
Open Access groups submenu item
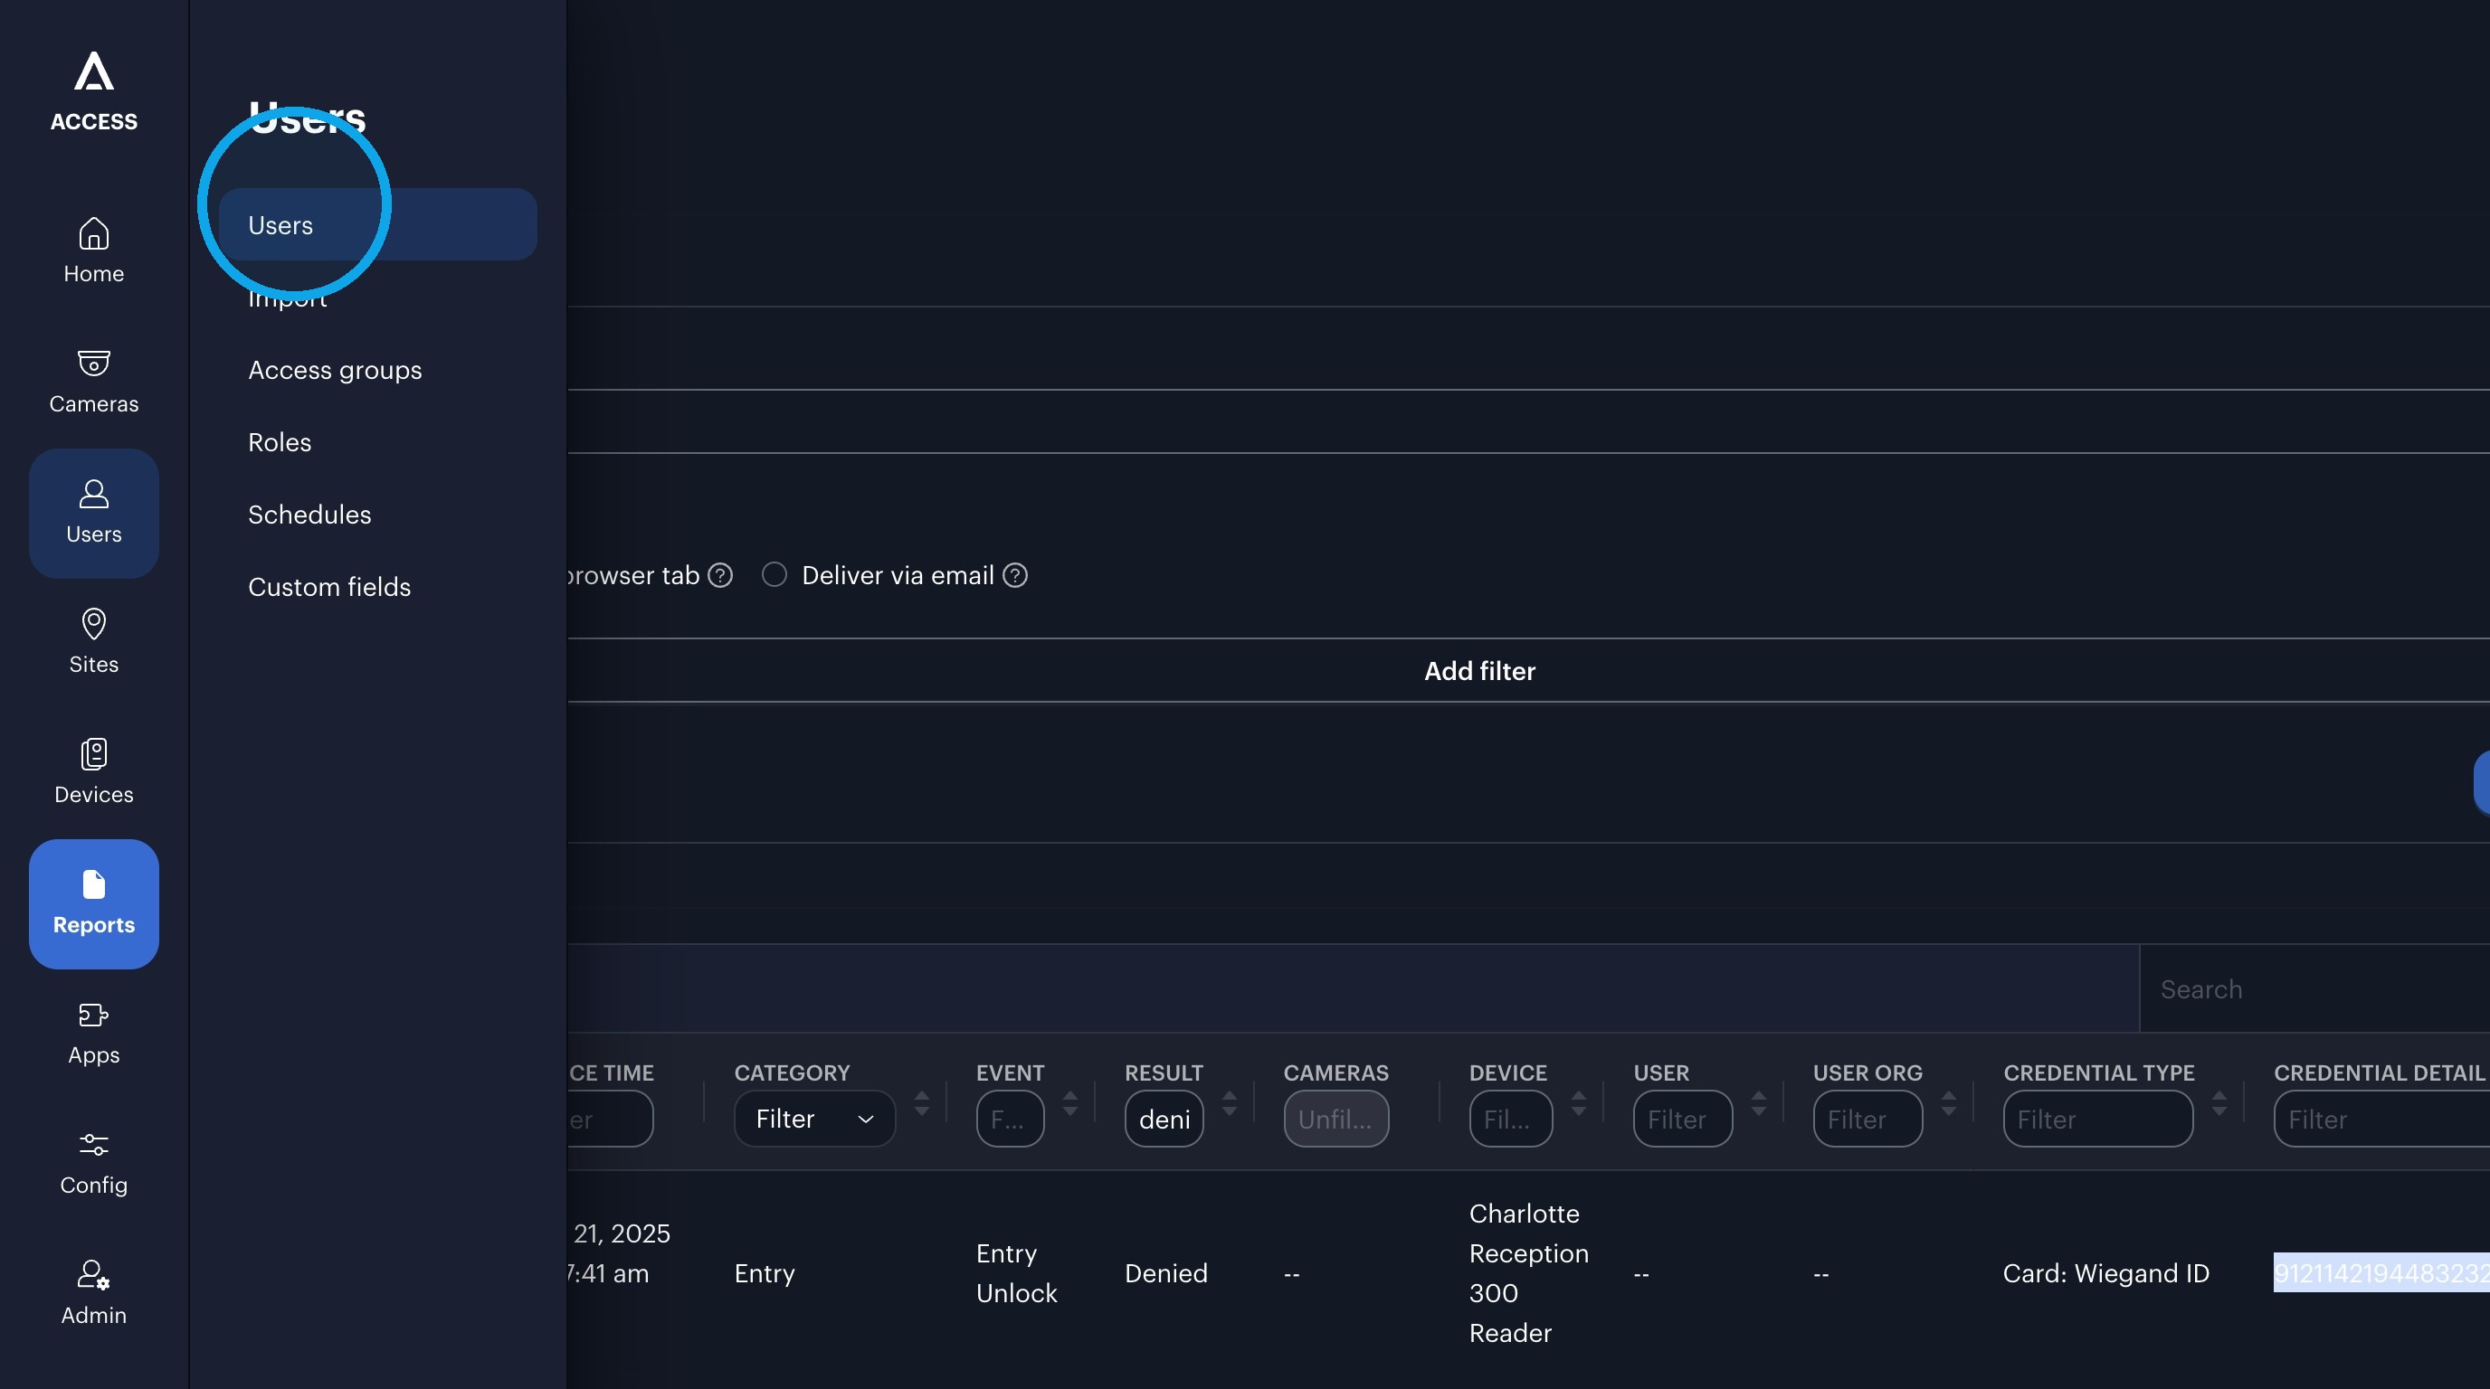click(335, 370)
